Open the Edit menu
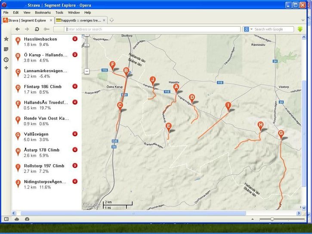The width and height of the screenshot is (312, 234). [x=16, y=12]
